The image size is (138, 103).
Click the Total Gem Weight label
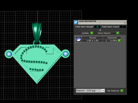[84, 27]
